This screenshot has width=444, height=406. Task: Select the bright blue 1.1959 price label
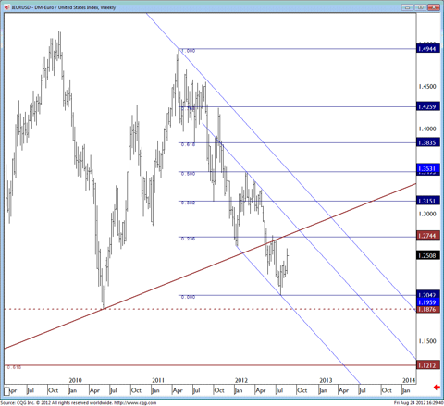428,302
